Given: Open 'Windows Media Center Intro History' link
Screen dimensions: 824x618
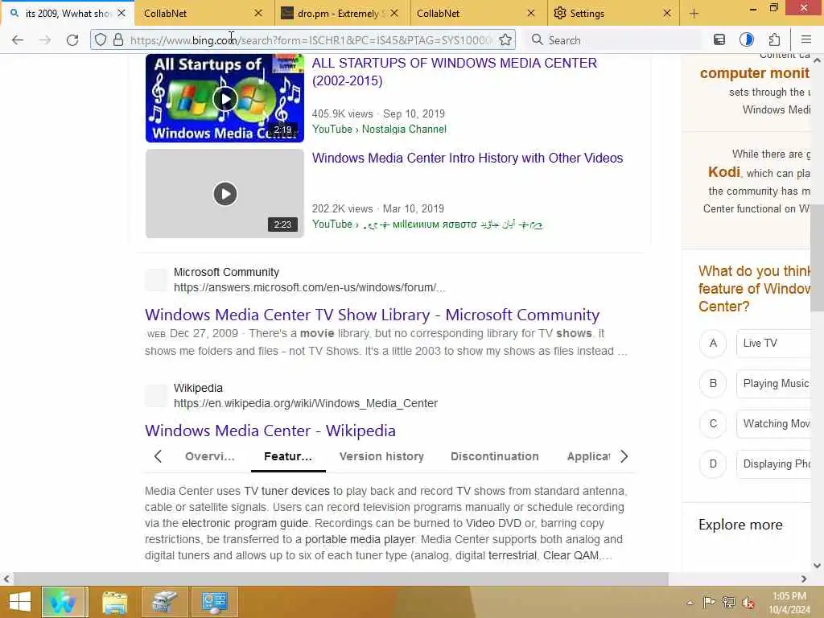Looking at the screenshot, I should point(468,158).
